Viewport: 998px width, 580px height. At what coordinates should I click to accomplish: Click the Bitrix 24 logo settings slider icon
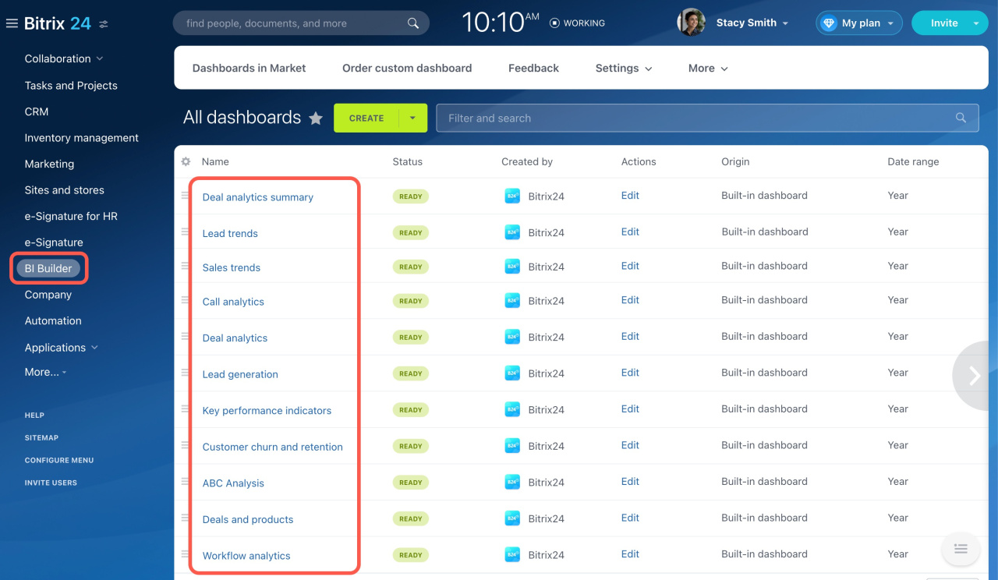coord(104,24)
